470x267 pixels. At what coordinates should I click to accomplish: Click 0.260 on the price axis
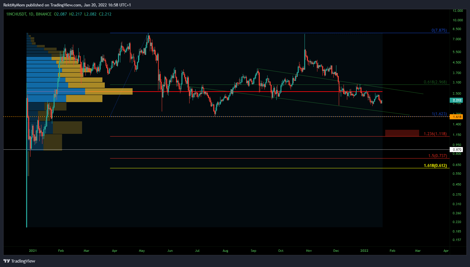pos(457,213)
